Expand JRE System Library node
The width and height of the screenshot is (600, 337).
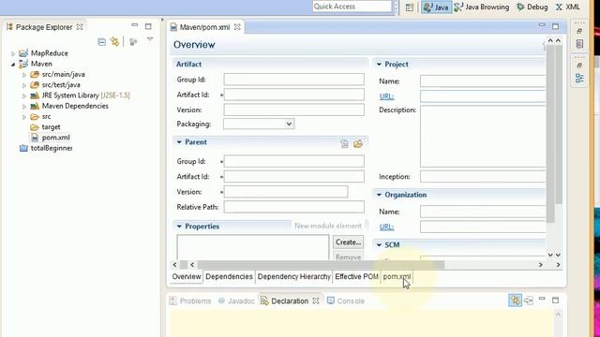(24, 95)
